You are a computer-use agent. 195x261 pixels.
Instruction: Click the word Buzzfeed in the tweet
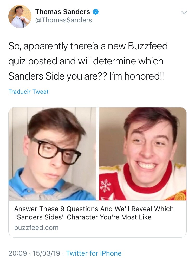click(x=148, y=46)
